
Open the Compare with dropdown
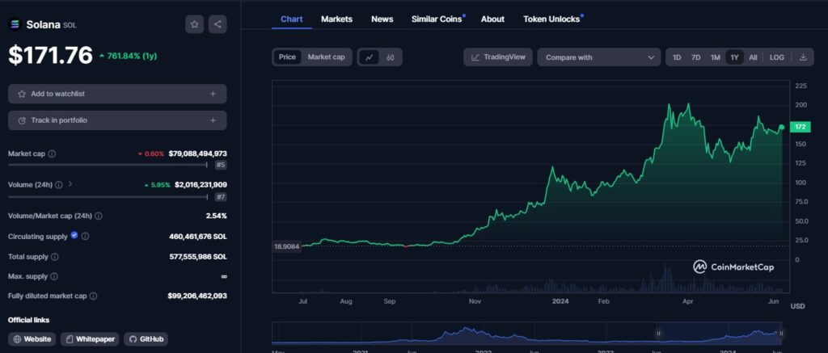point(599,57)
